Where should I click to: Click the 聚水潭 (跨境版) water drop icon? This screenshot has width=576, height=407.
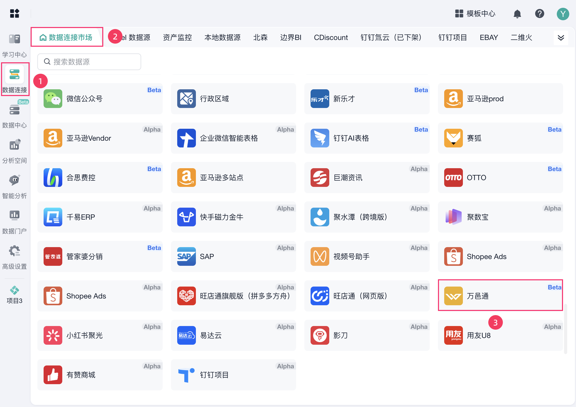(320, 217)
